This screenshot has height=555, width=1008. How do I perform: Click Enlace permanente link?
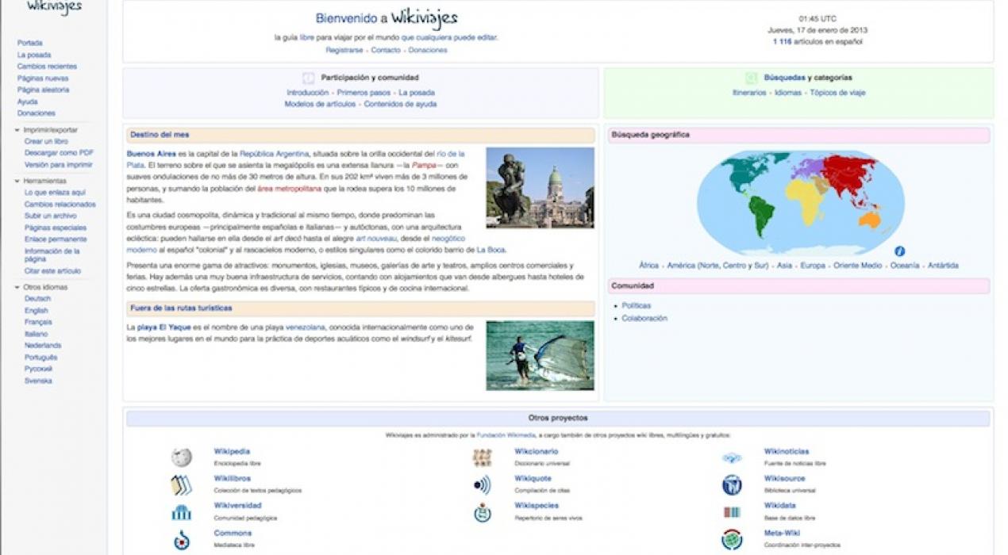pos(56,239)
